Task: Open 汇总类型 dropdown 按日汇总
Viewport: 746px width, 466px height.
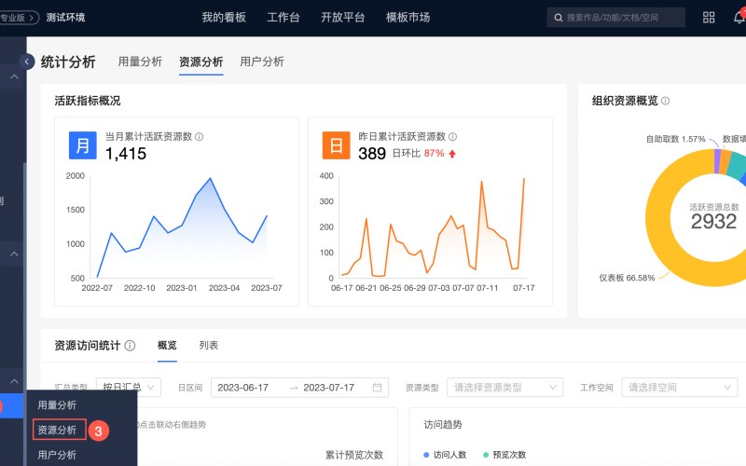Action: pyautogui.click(x=129, y=388)
